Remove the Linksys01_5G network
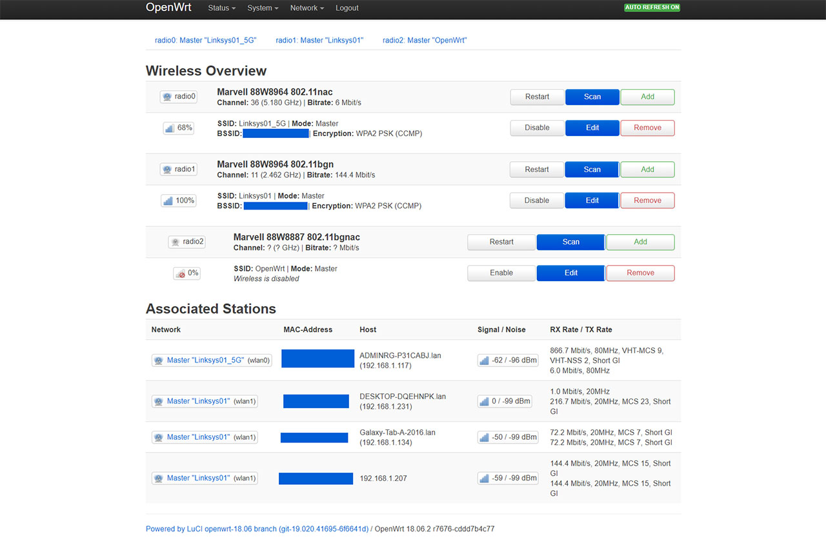Viewport: 826px width, 541px height. point(648,128)
